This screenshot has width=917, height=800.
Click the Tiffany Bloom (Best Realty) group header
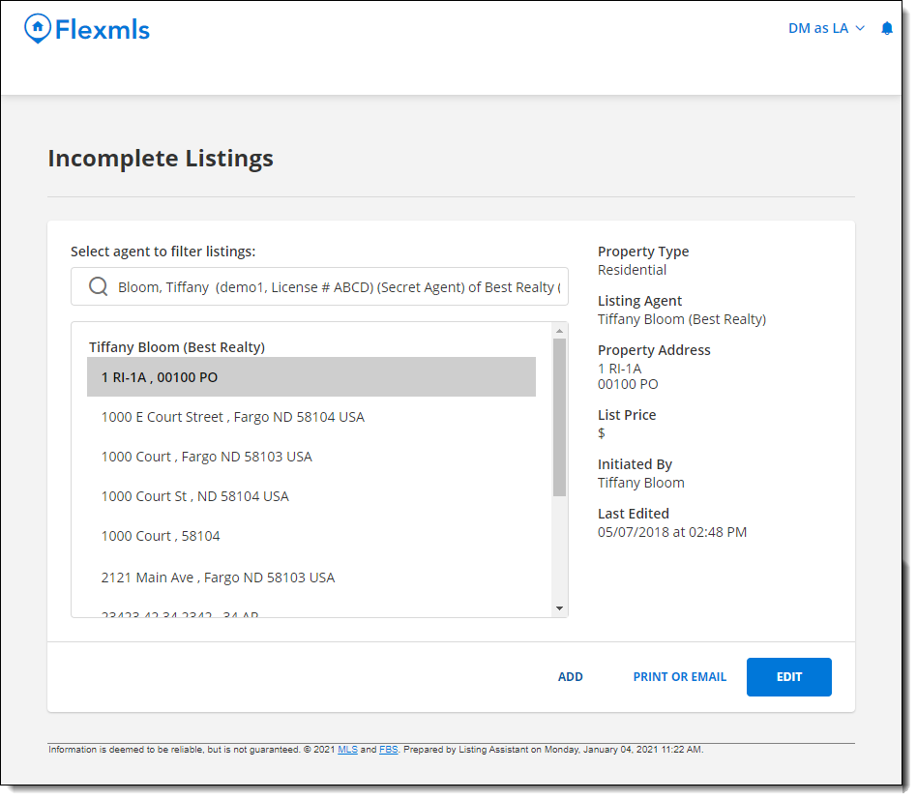177,347
